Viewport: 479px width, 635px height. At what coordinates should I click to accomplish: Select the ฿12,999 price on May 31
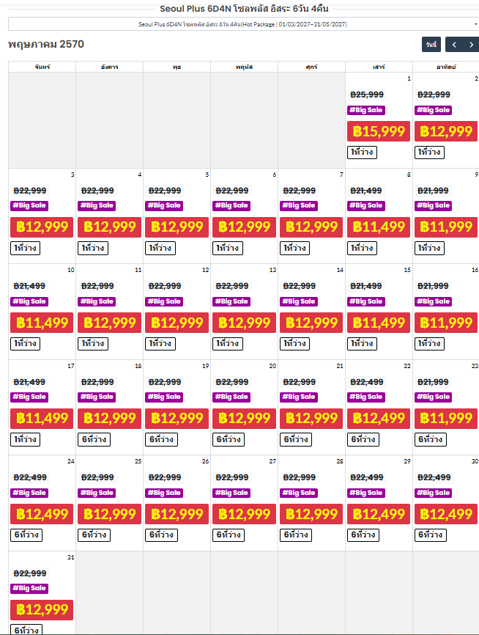42,610
